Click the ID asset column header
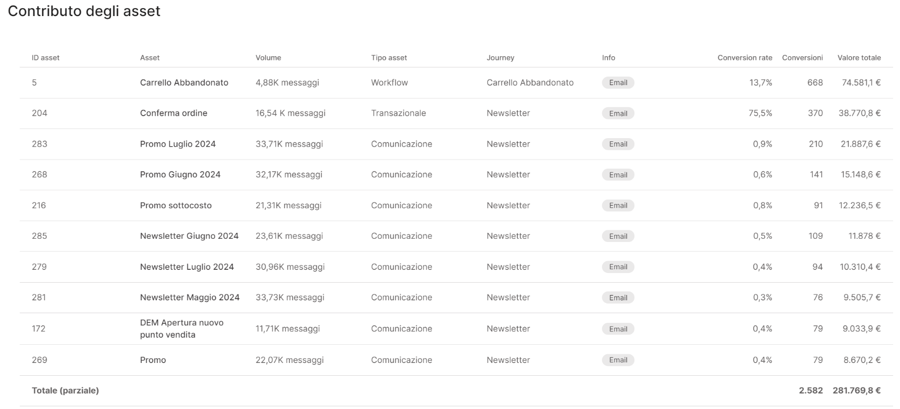Image resolution: width=900 pixels, height=409 pixels. coord(46,58)
